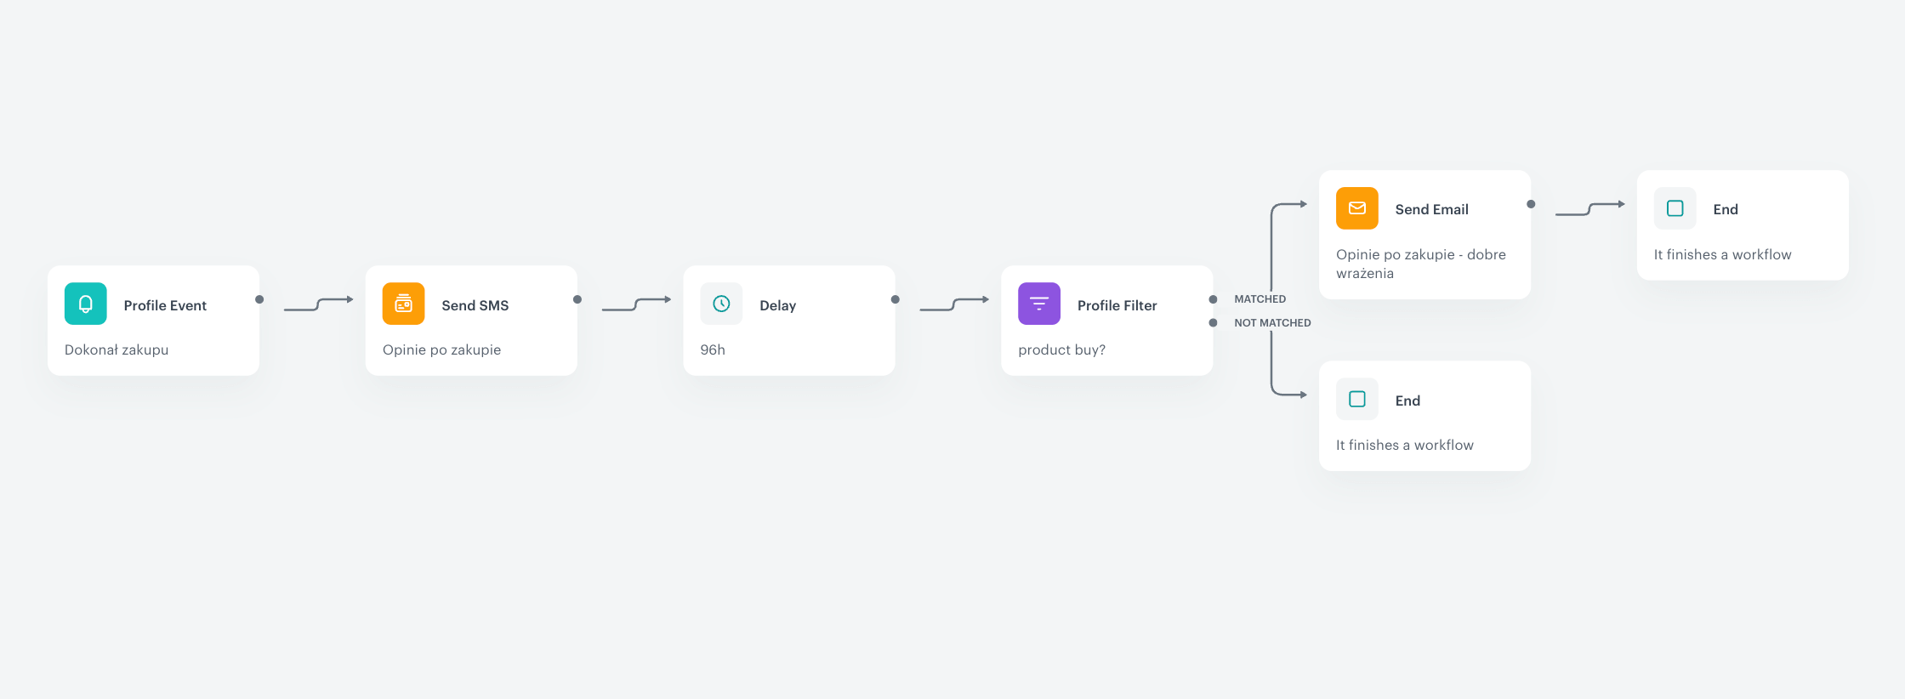Viewport: 1905px width, 699px height.
Task: Click the Delay clock icon
Action: [721, 304]
